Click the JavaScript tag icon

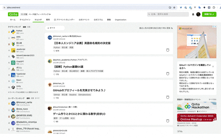pyautogui.click(x=13, y=50)
